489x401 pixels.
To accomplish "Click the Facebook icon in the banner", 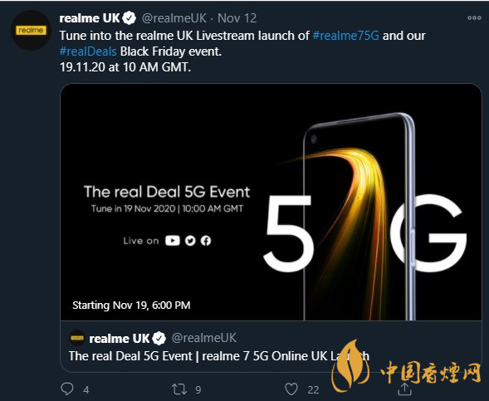I will (206, 241).
